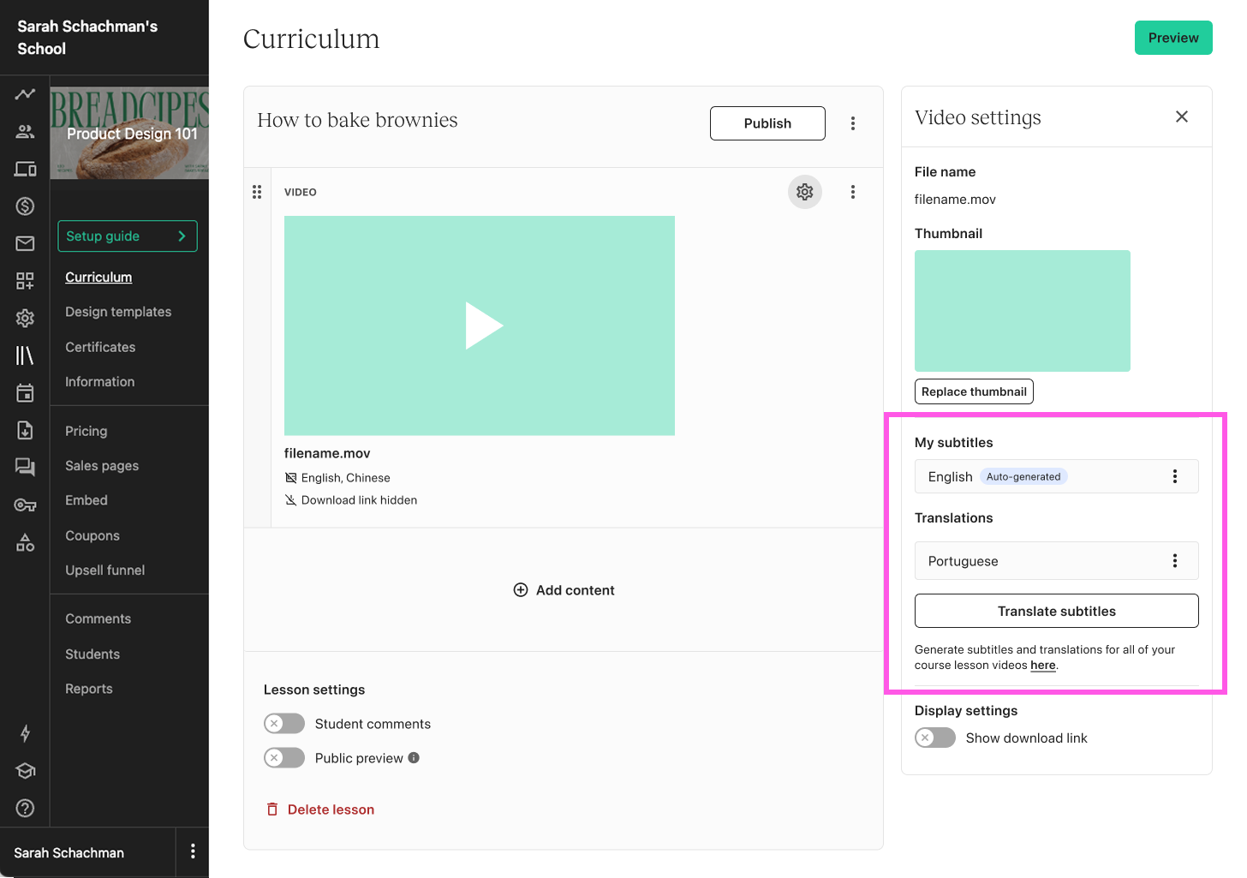
Task: Click the English, Chinese subtitles label
Action: point(346,478)
